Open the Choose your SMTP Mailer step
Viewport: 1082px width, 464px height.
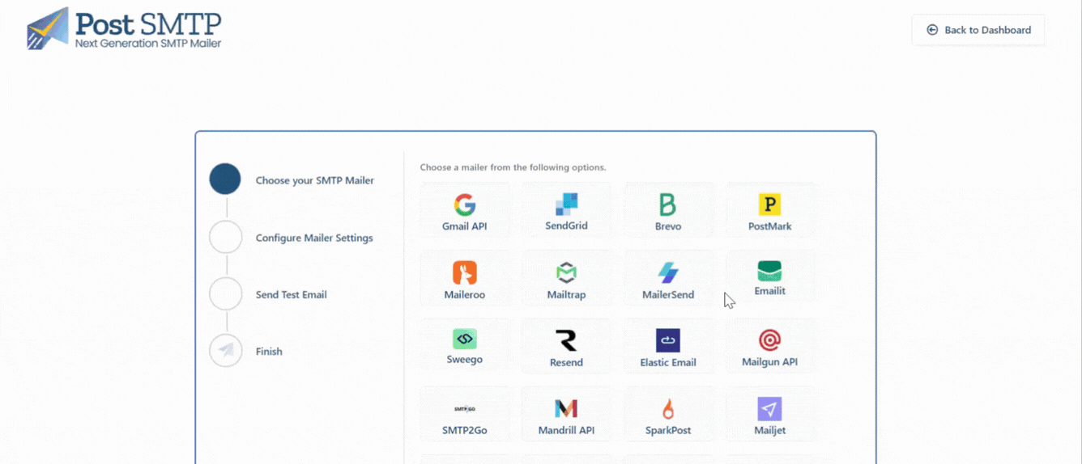point(315,180)
